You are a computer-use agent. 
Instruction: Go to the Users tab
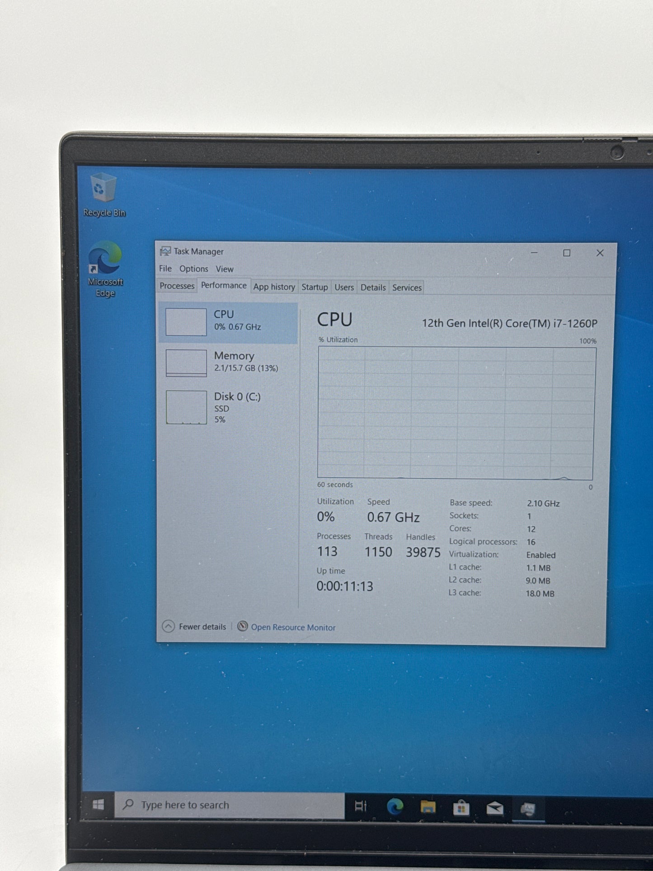pyautogui.click(x=344, y=287)
